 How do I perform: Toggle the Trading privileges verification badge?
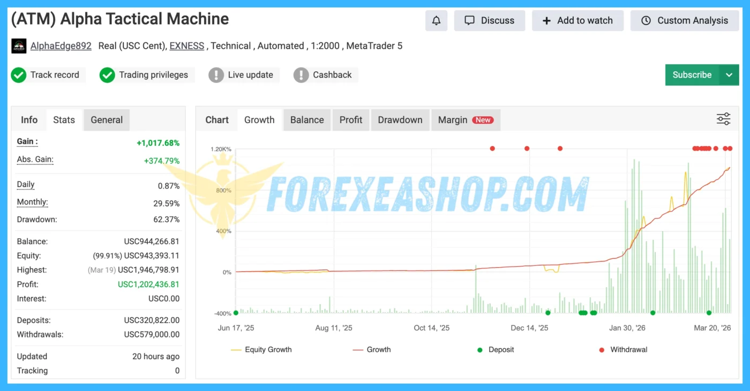point(107,75)
